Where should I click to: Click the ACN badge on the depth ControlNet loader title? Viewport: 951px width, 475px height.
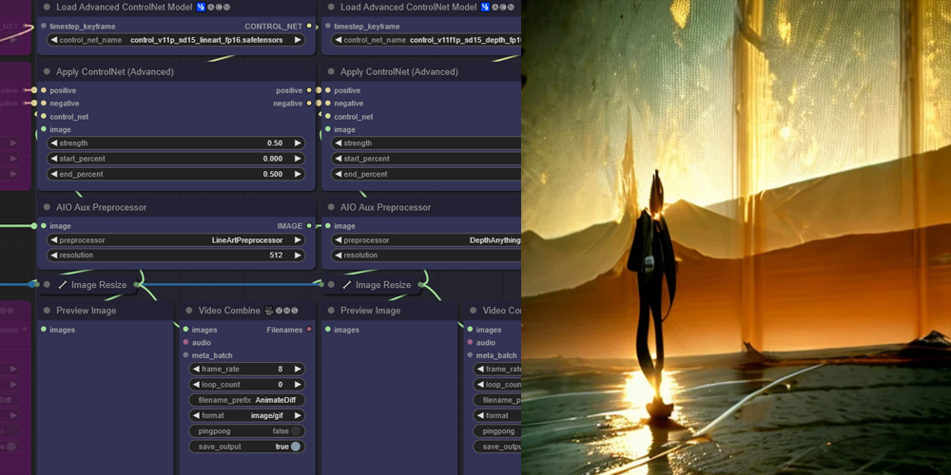point(503,8)
